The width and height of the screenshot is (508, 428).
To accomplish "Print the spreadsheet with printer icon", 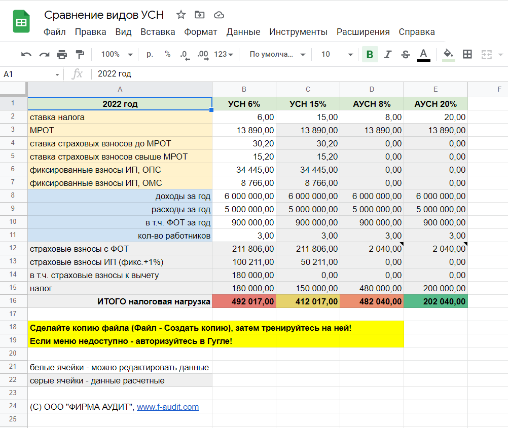I will (x=62, y=54).
